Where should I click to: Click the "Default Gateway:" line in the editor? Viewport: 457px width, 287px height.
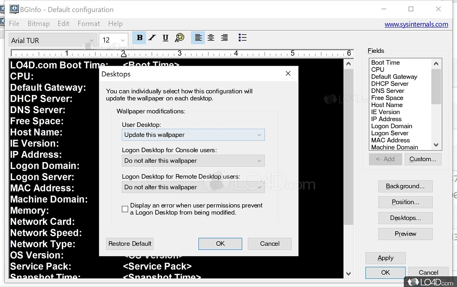pos(48,88)
